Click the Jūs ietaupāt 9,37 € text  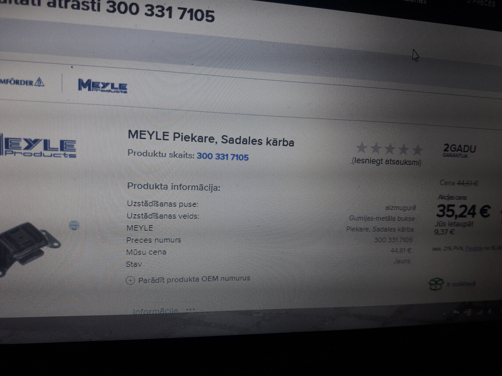click(x=454, y=228)
